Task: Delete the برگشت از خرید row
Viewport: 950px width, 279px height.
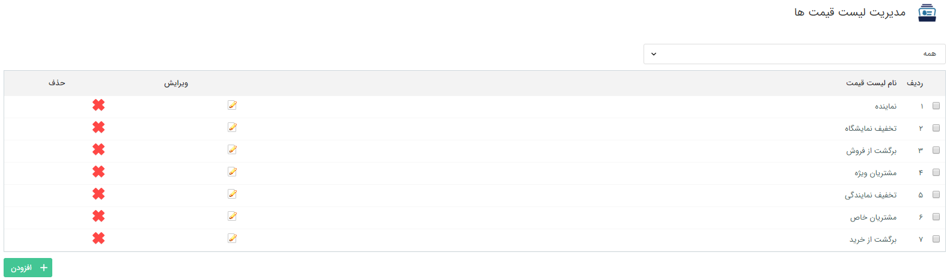Action: tap(99, 238)
